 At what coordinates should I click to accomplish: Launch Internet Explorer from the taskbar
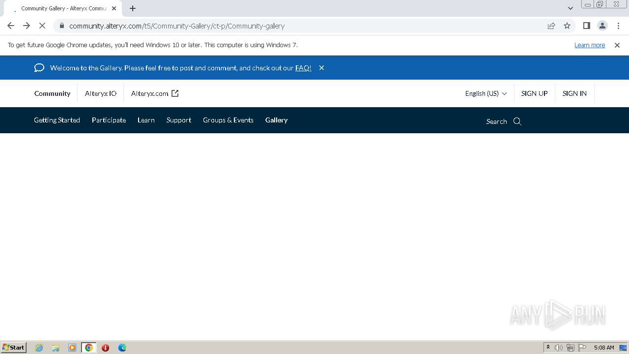click(x=39, y=348)
